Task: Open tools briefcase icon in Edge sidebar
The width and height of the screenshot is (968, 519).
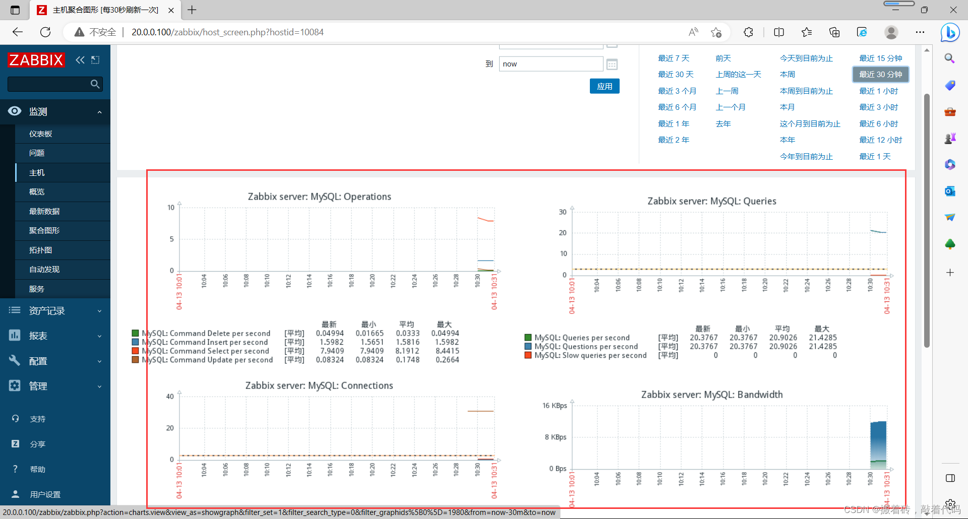Action: click(x=950, y=111)
